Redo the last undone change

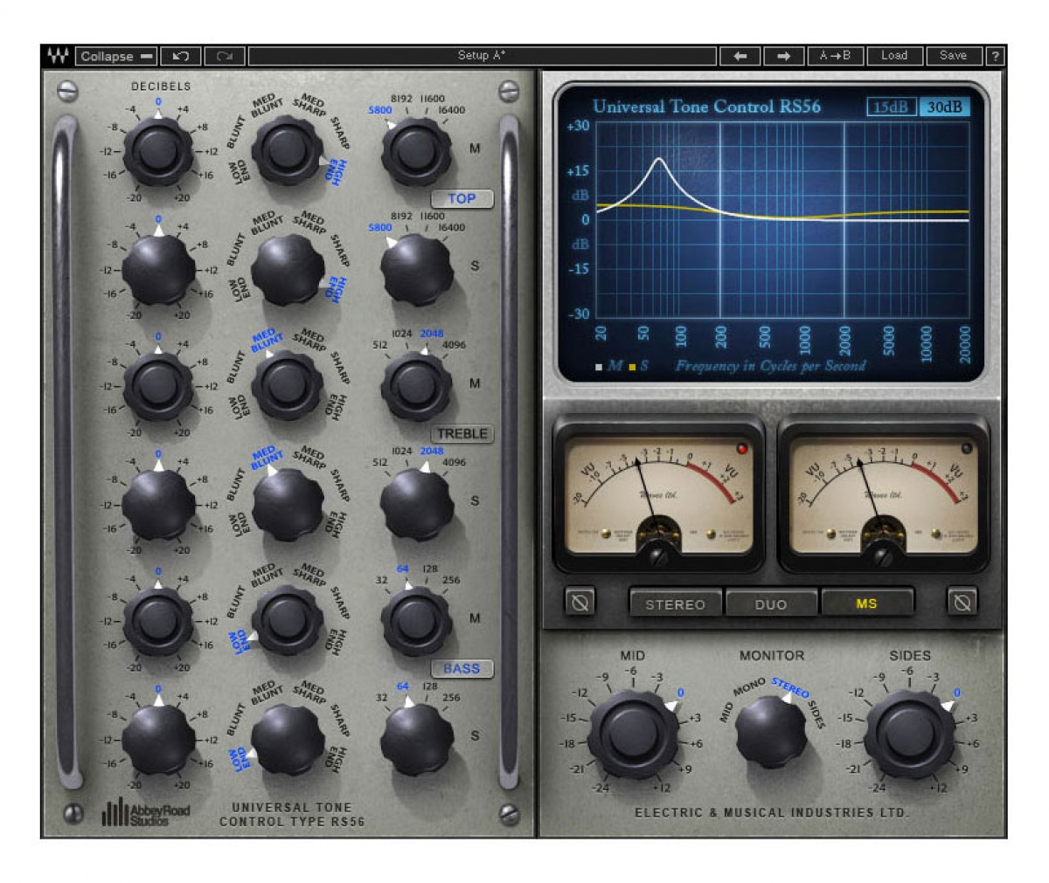click(225, 56)
